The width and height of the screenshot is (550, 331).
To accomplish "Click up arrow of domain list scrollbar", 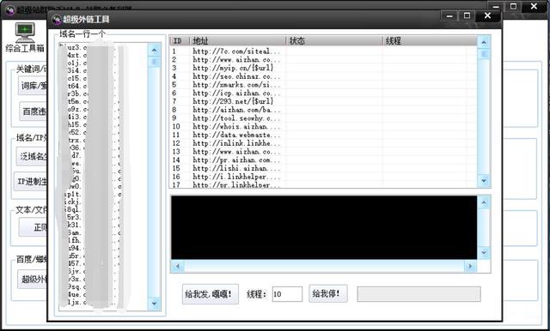I will [154, 51].
